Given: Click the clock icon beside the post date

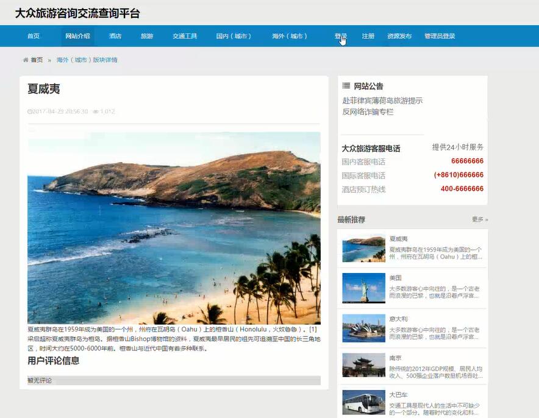Looking at the screenshot, I should pyautogui.click(x=29, y=112).
